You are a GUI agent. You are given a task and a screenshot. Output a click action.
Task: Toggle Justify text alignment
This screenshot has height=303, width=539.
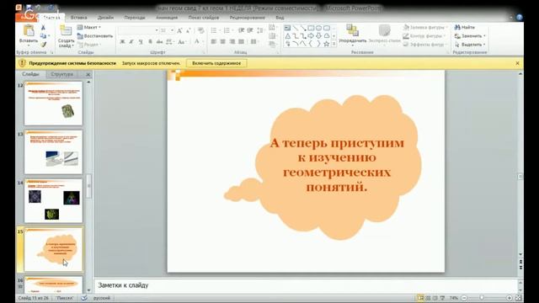click(x=242, y=41)
